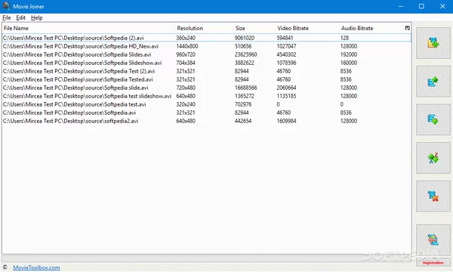Click the video bitrate value 1609984
This screenshot has width=453, height=272.
[286, 121]
